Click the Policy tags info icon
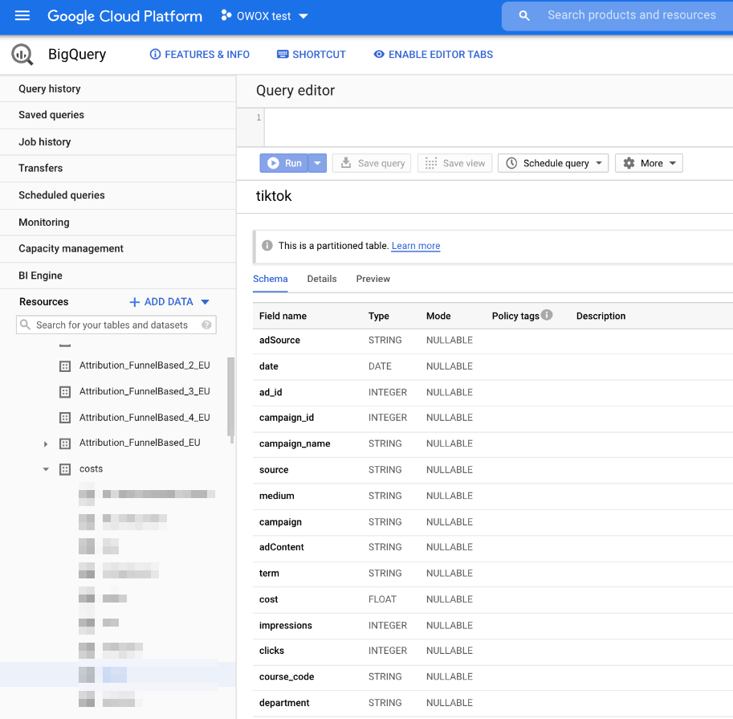This screenshot has width=733, height=719. pyautogui.click(x=547, y=315)
